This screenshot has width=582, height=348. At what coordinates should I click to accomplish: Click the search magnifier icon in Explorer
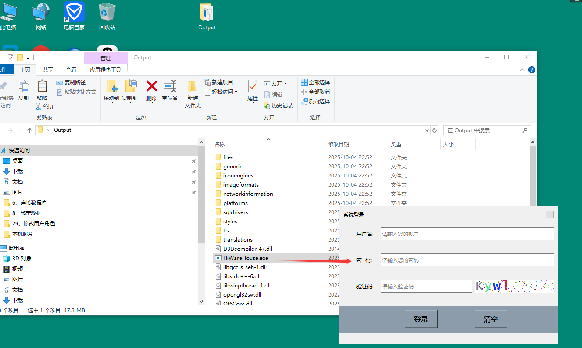coord(525,130)
